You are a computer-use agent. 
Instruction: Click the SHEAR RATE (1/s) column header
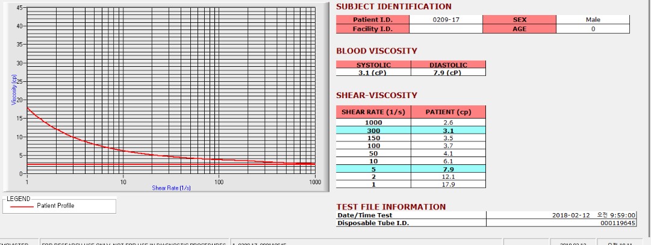(373, 112)
